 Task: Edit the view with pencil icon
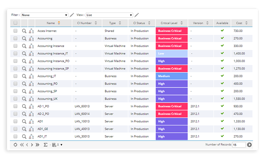click(x=137, y=15)
